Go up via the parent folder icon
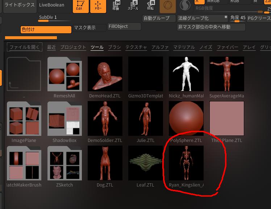Image resolution: width=271 pixels, height=209 pixels. coord(24,74)
